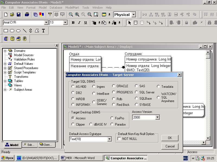This screenshot has width=217, height=162.
Task: Click the Zoom In magnifier icon
Action: (x=77, y=15)
